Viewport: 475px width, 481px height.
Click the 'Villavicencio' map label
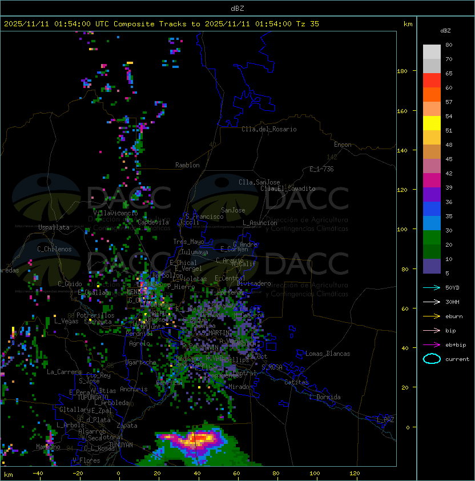(x=115, y=213)
